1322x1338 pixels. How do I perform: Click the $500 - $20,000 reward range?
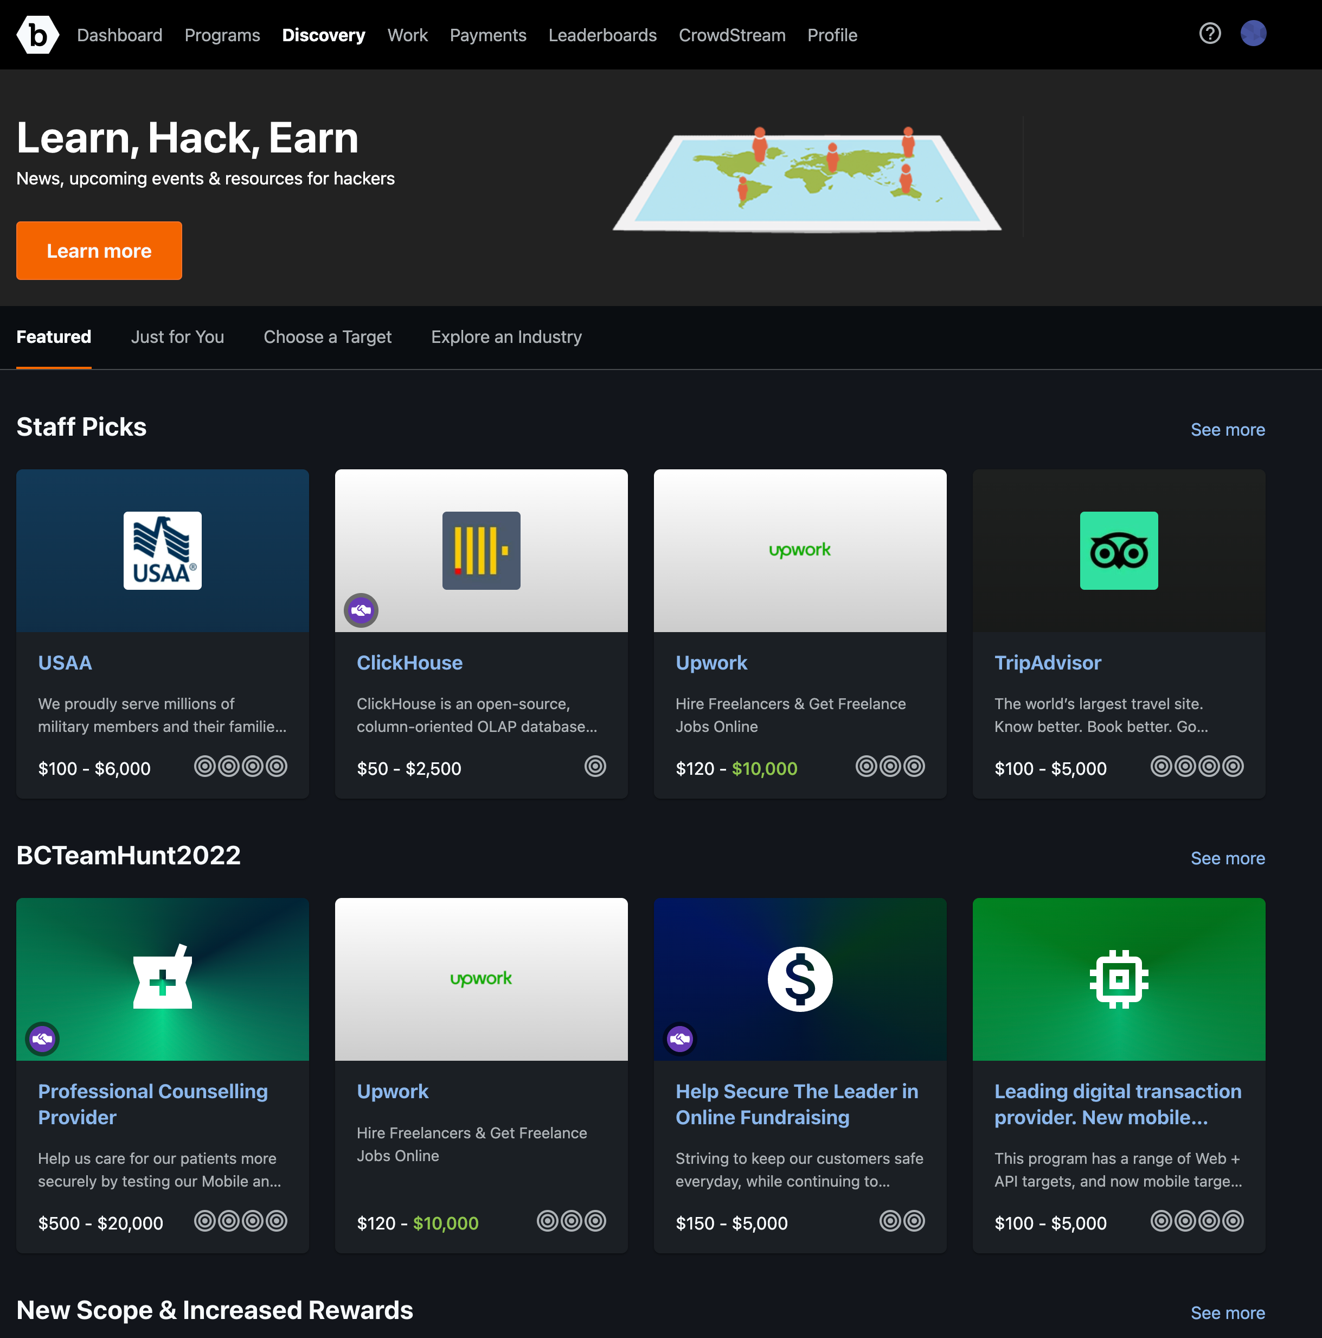tap(100, 1223)
